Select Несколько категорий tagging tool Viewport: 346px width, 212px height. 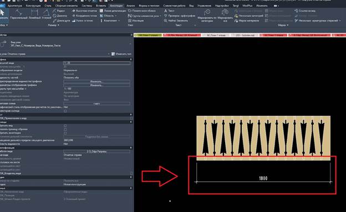pyautogui.click(x=249, y=16)
